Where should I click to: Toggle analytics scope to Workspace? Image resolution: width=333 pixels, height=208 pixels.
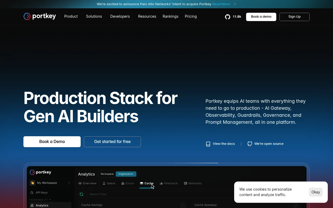(107, 174)
